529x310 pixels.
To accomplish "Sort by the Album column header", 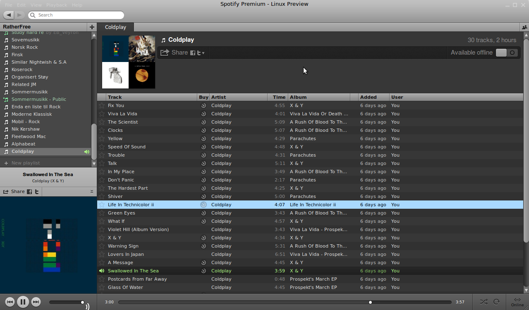I will click(x=319, y=97).
